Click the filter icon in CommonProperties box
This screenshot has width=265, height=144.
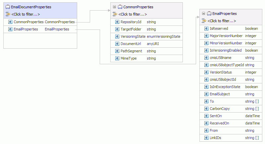pos(115,14)
